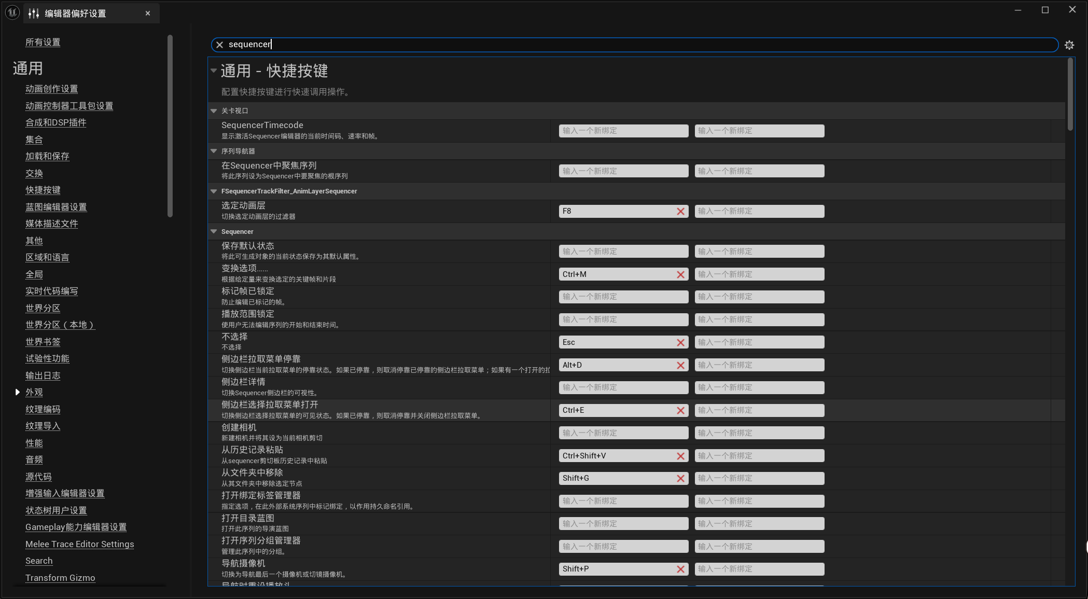
Task: Click the sequencer search input field
Action: click(x=635, y=45)
